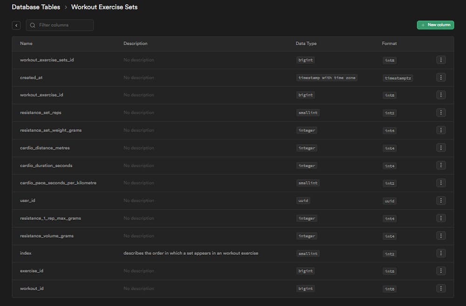Image resolution: width=466 pixels, height=306 pixels.
Task: Show options for cardio_distance_metres row
Action: coord(441,148)
